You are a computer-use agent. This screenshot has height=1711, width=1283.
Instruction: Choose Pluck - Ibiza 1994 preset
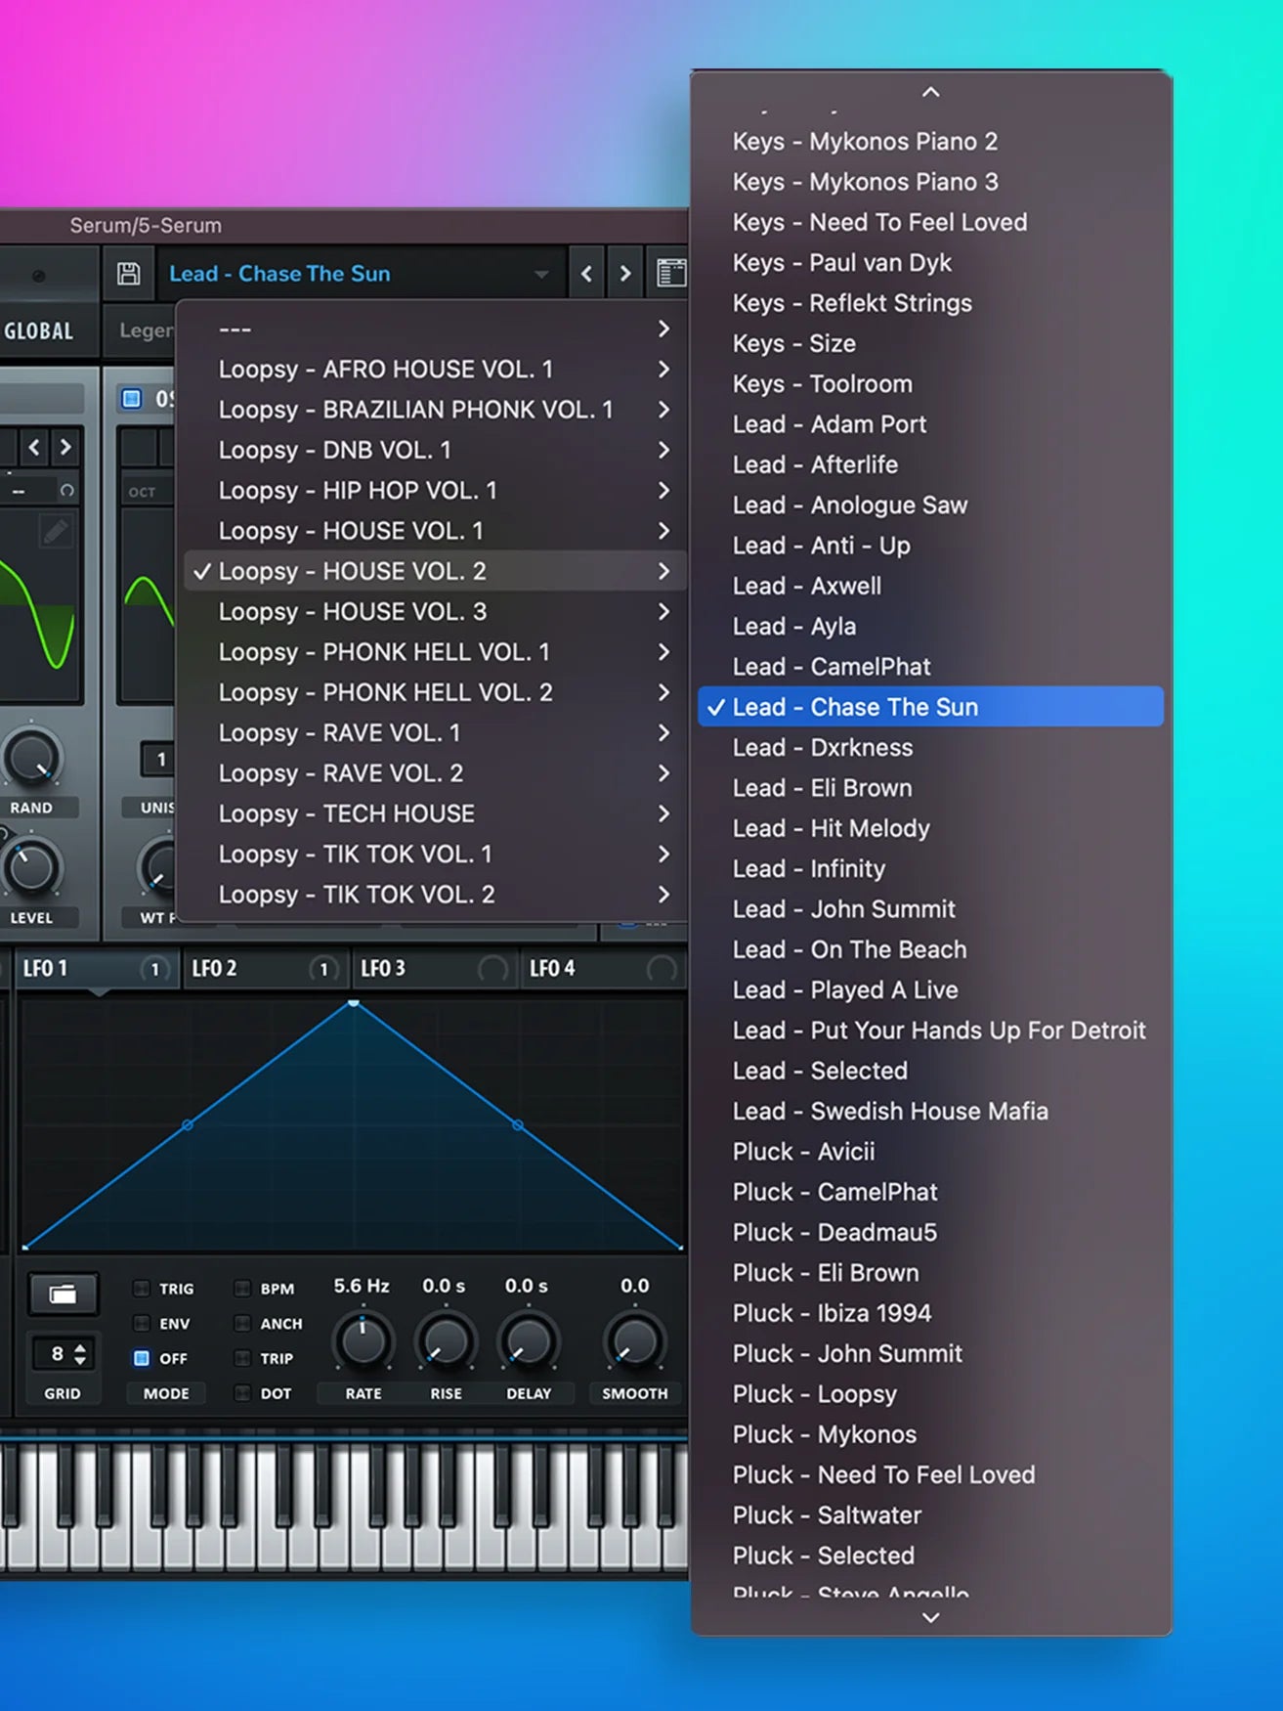pos(930,1314)
